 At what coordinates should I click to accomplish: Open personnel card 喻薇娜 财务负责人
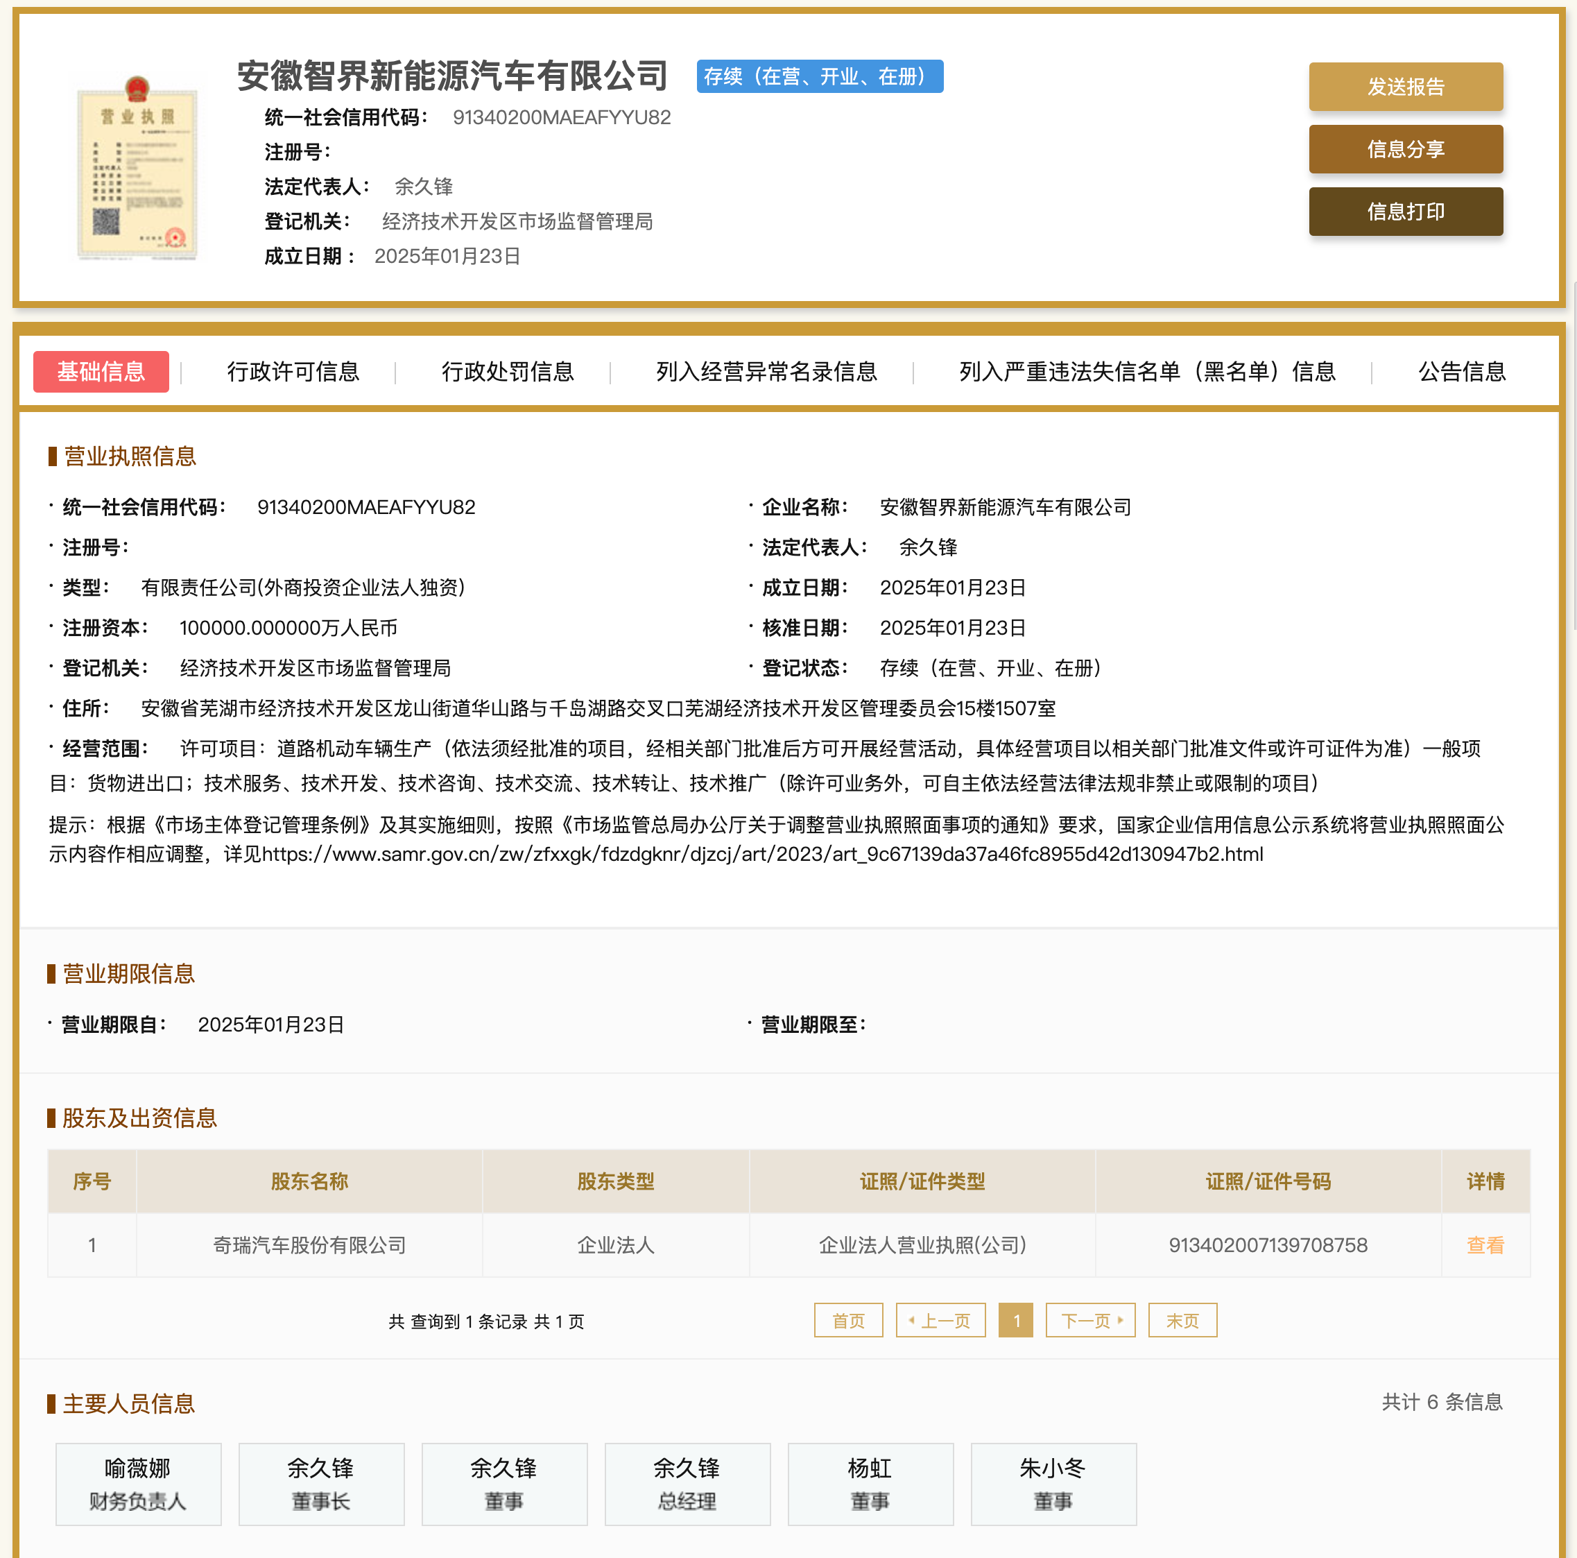tap(138, 1484)
